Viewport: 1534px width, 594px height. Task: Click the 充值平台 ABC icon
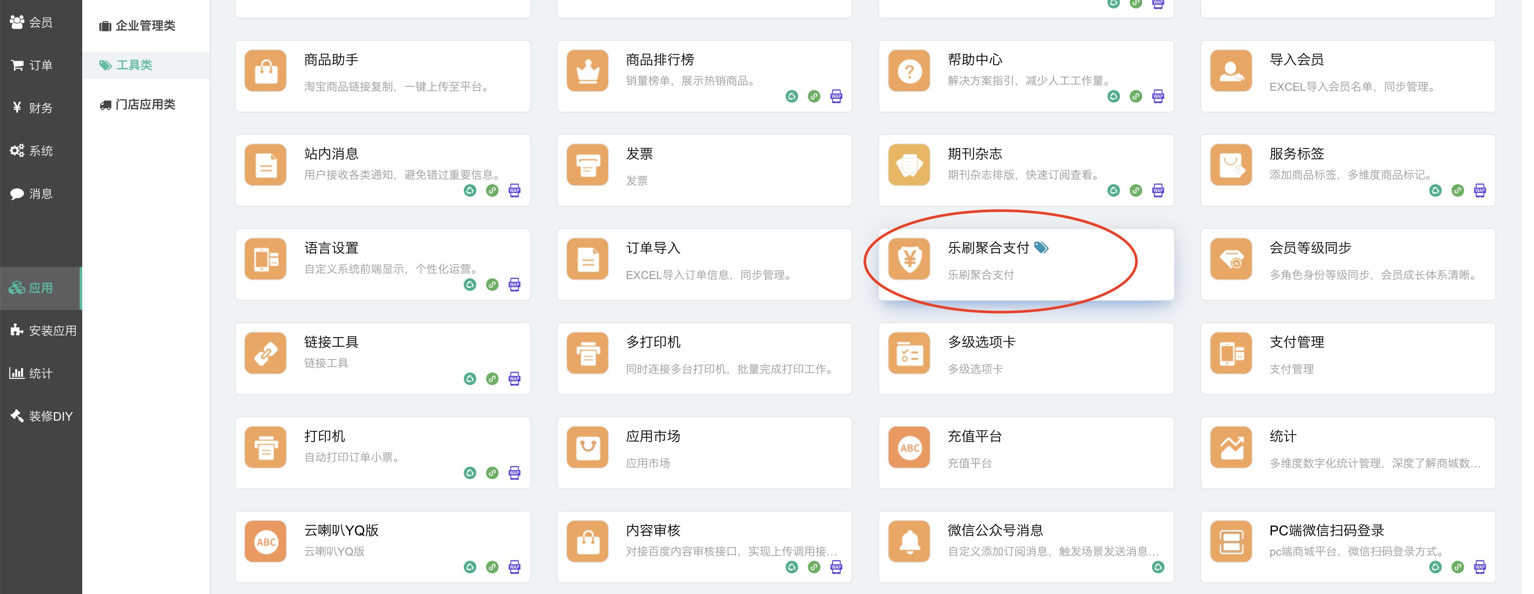909,447
